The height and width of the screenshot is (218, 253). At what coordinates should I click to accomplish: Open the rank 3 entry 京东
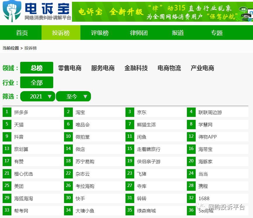[x=142, y=112]
